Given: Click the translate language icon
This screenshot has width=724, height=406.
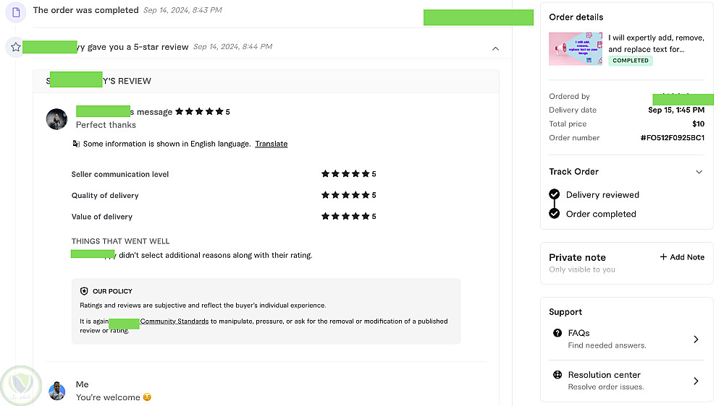Looking at the screenshot, I should [x=76, y=144].
